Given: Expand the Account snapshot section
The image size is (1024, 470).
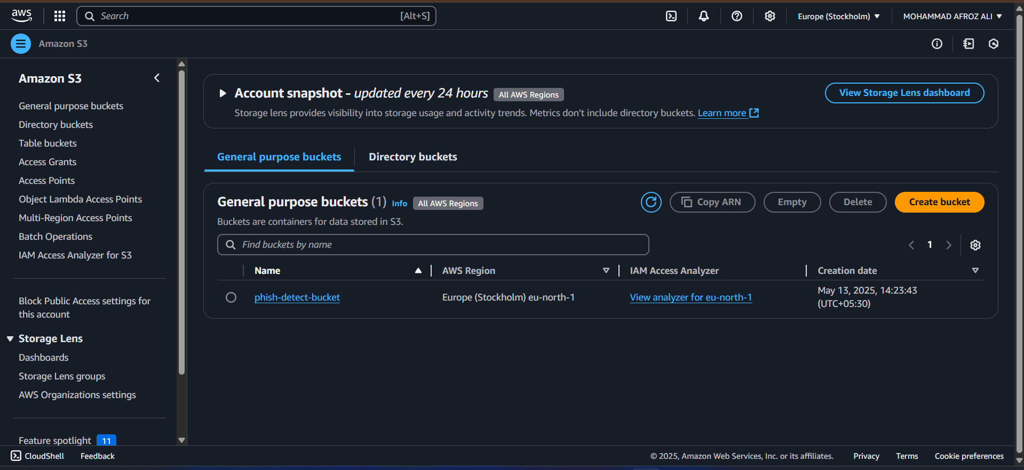Looking at the screenshot, I should pyautogui.click(x=223, y=93).
